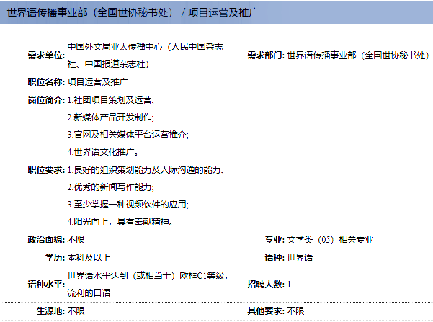Screen dimensions: 433x322
Task: Click the 招聘人数 value 1
Action: [289, 284]
